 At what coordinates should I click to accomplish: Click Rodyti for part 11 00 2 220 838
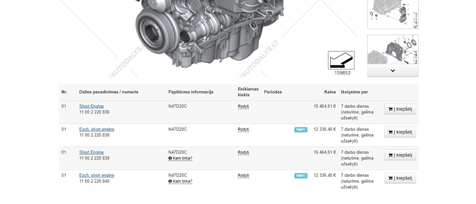click(x=244, y=130)
